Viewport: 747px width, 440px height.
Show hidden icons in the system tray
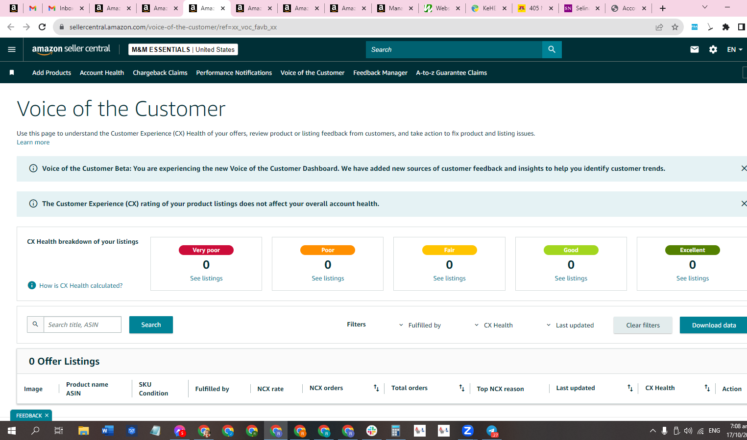pos(652,431)
